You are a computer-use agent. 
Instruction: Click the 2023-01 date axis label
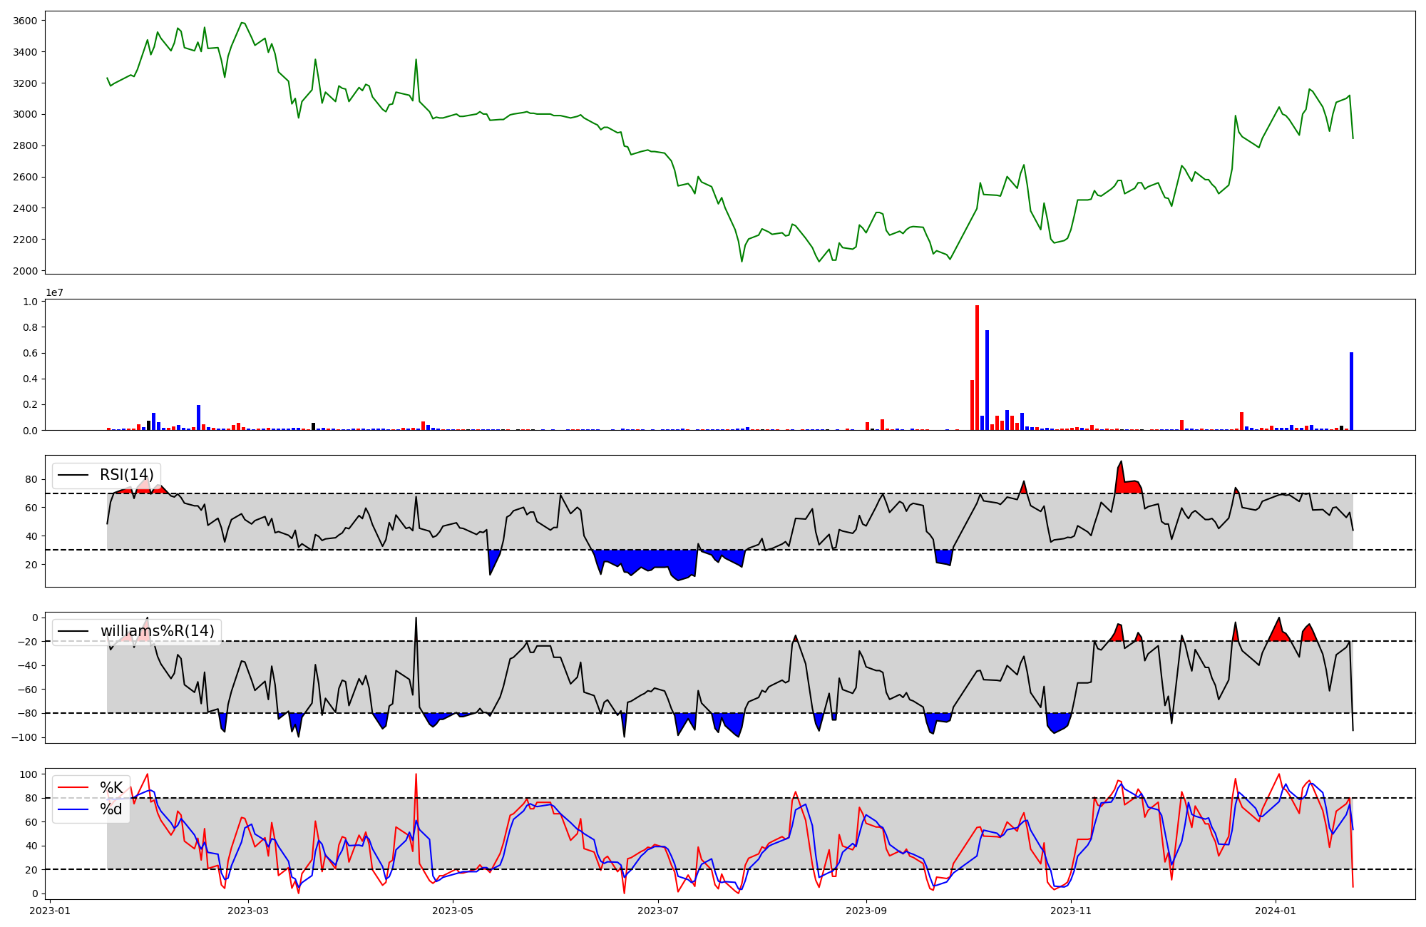pos(51,911)
